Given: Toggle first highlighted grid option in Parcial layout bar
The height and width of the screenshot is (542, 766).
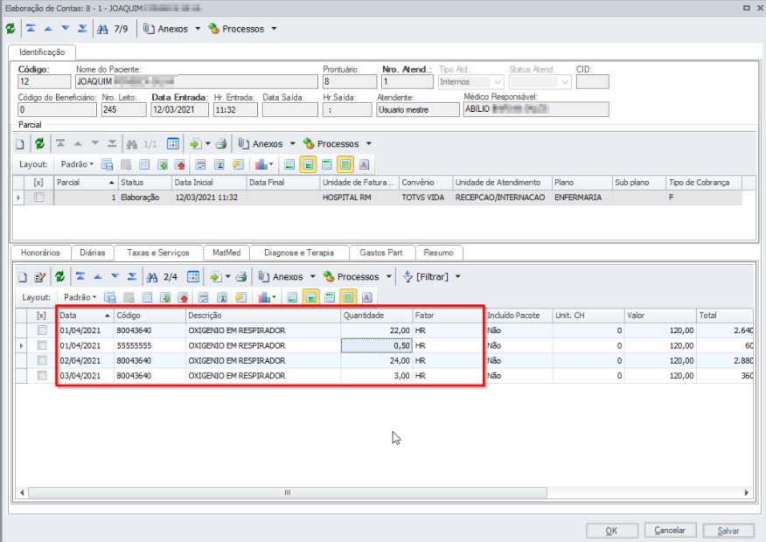Looking at the screenshot, I should tap(309, 164).
